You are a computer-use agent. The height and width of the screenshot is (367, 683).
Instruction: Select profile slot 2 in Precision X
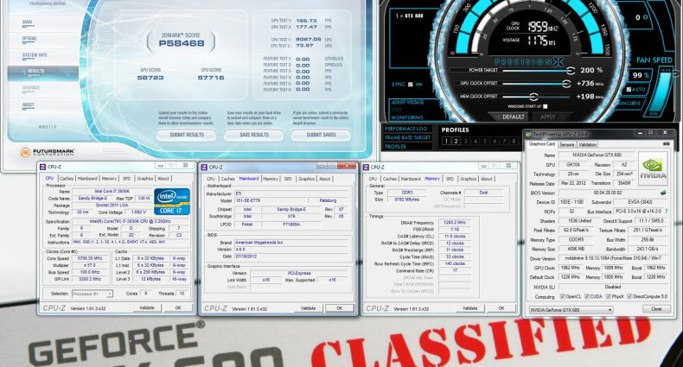pos(456,141)
